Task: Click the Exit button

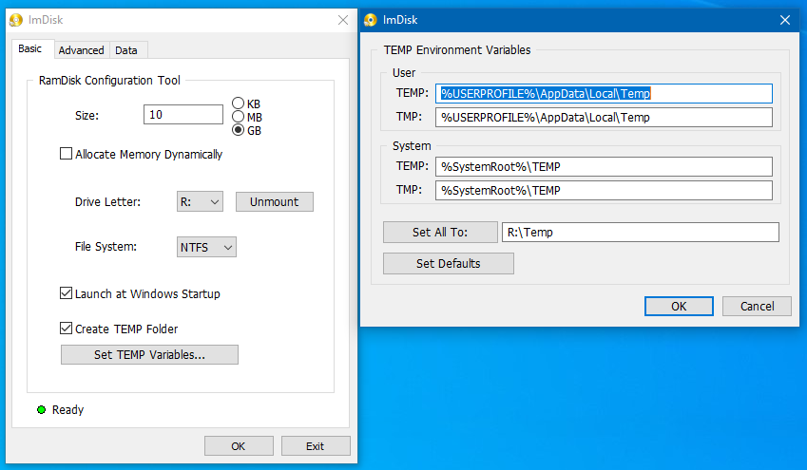Action: pyautogui.click(x=316, y=446)
